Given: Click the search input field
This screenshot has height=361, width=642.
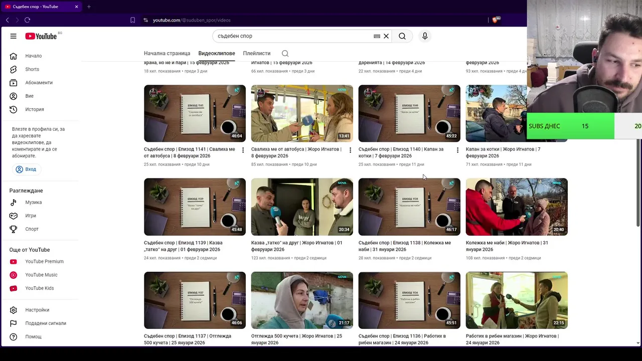Looking at the screenshot, I should pyautogui.click(x=293, y=36).
